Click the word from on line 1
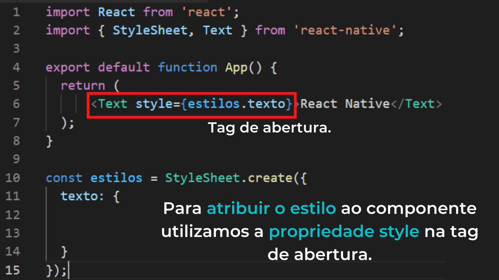This screenshot has height=280, width=499. coord(158,12)
